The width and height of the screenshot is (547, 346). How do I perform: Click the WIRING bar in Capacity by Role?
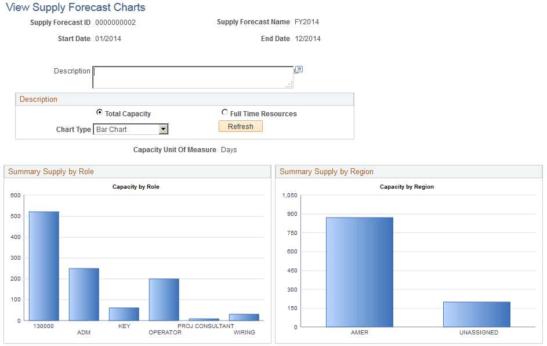[242, 317]
